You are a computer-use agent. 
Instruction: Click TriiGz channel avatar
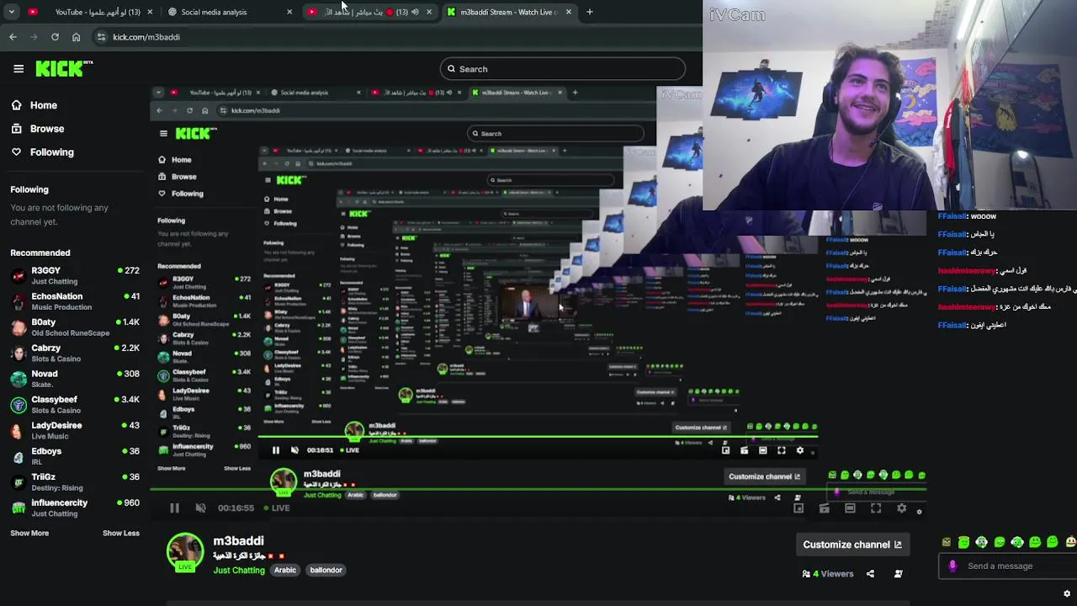(x=19, y=482)
